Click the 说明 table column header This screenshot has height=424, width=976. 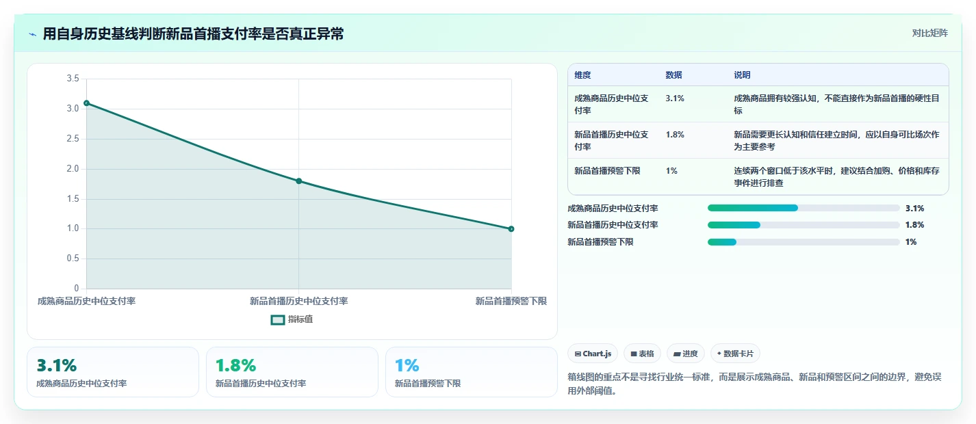point(742,75)
